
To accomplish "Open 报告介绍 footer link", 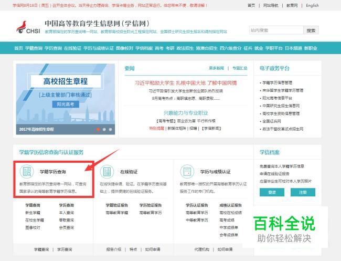I will (113, 249).
